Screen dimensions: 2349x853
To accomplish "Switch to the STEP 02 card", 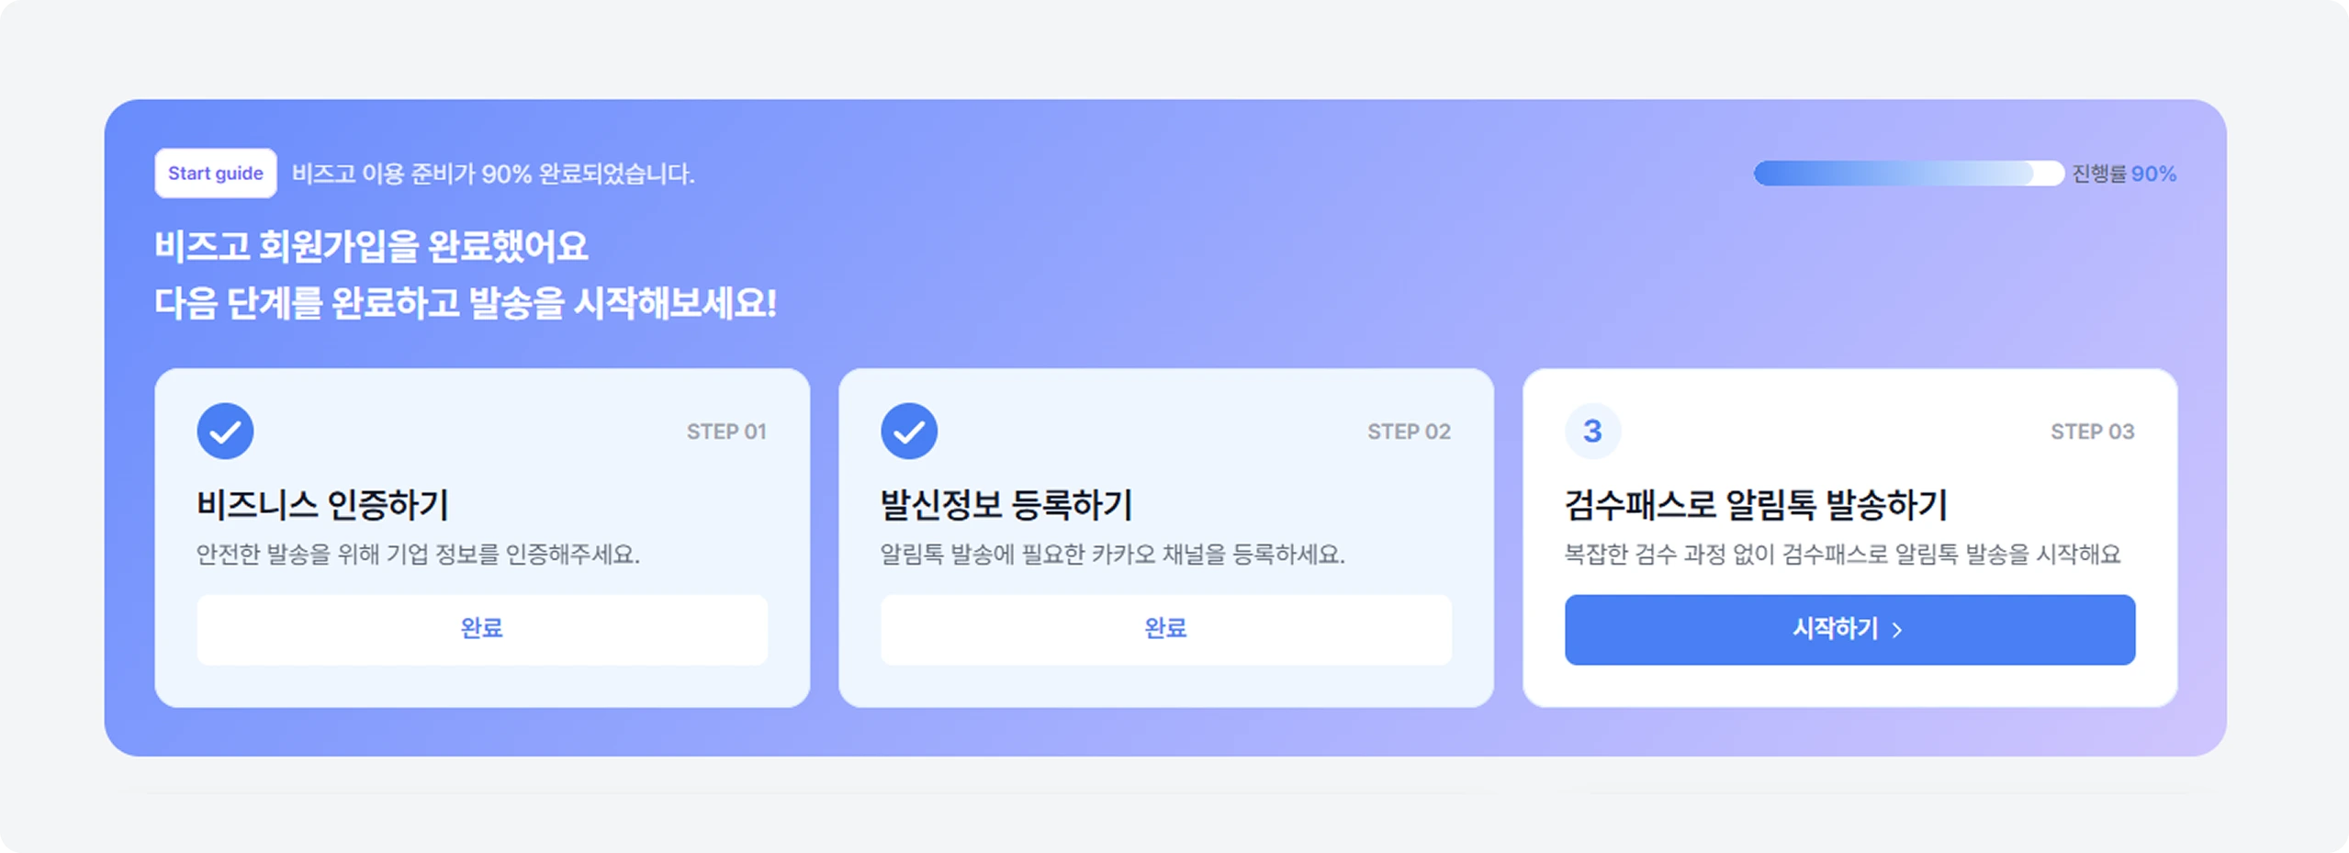I will tap(1165, 533).
